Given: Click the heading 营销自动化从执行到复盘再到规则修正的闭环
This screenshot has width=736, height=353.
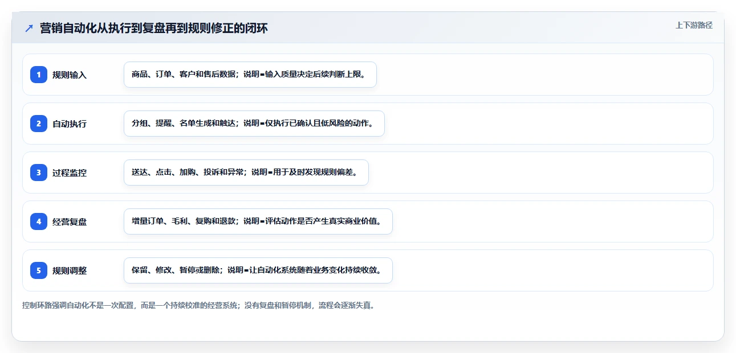Looking at the screenshot, I should pyautogui.click(x=154, y=28).
